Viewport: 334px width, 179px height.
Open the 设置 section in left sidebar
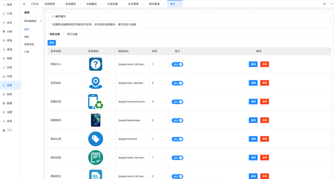[x=8, y=112]
